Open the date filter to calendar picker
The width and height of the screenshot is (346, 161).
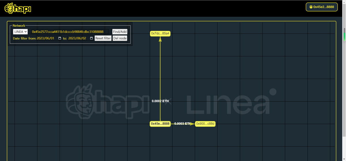pos(91,38)
